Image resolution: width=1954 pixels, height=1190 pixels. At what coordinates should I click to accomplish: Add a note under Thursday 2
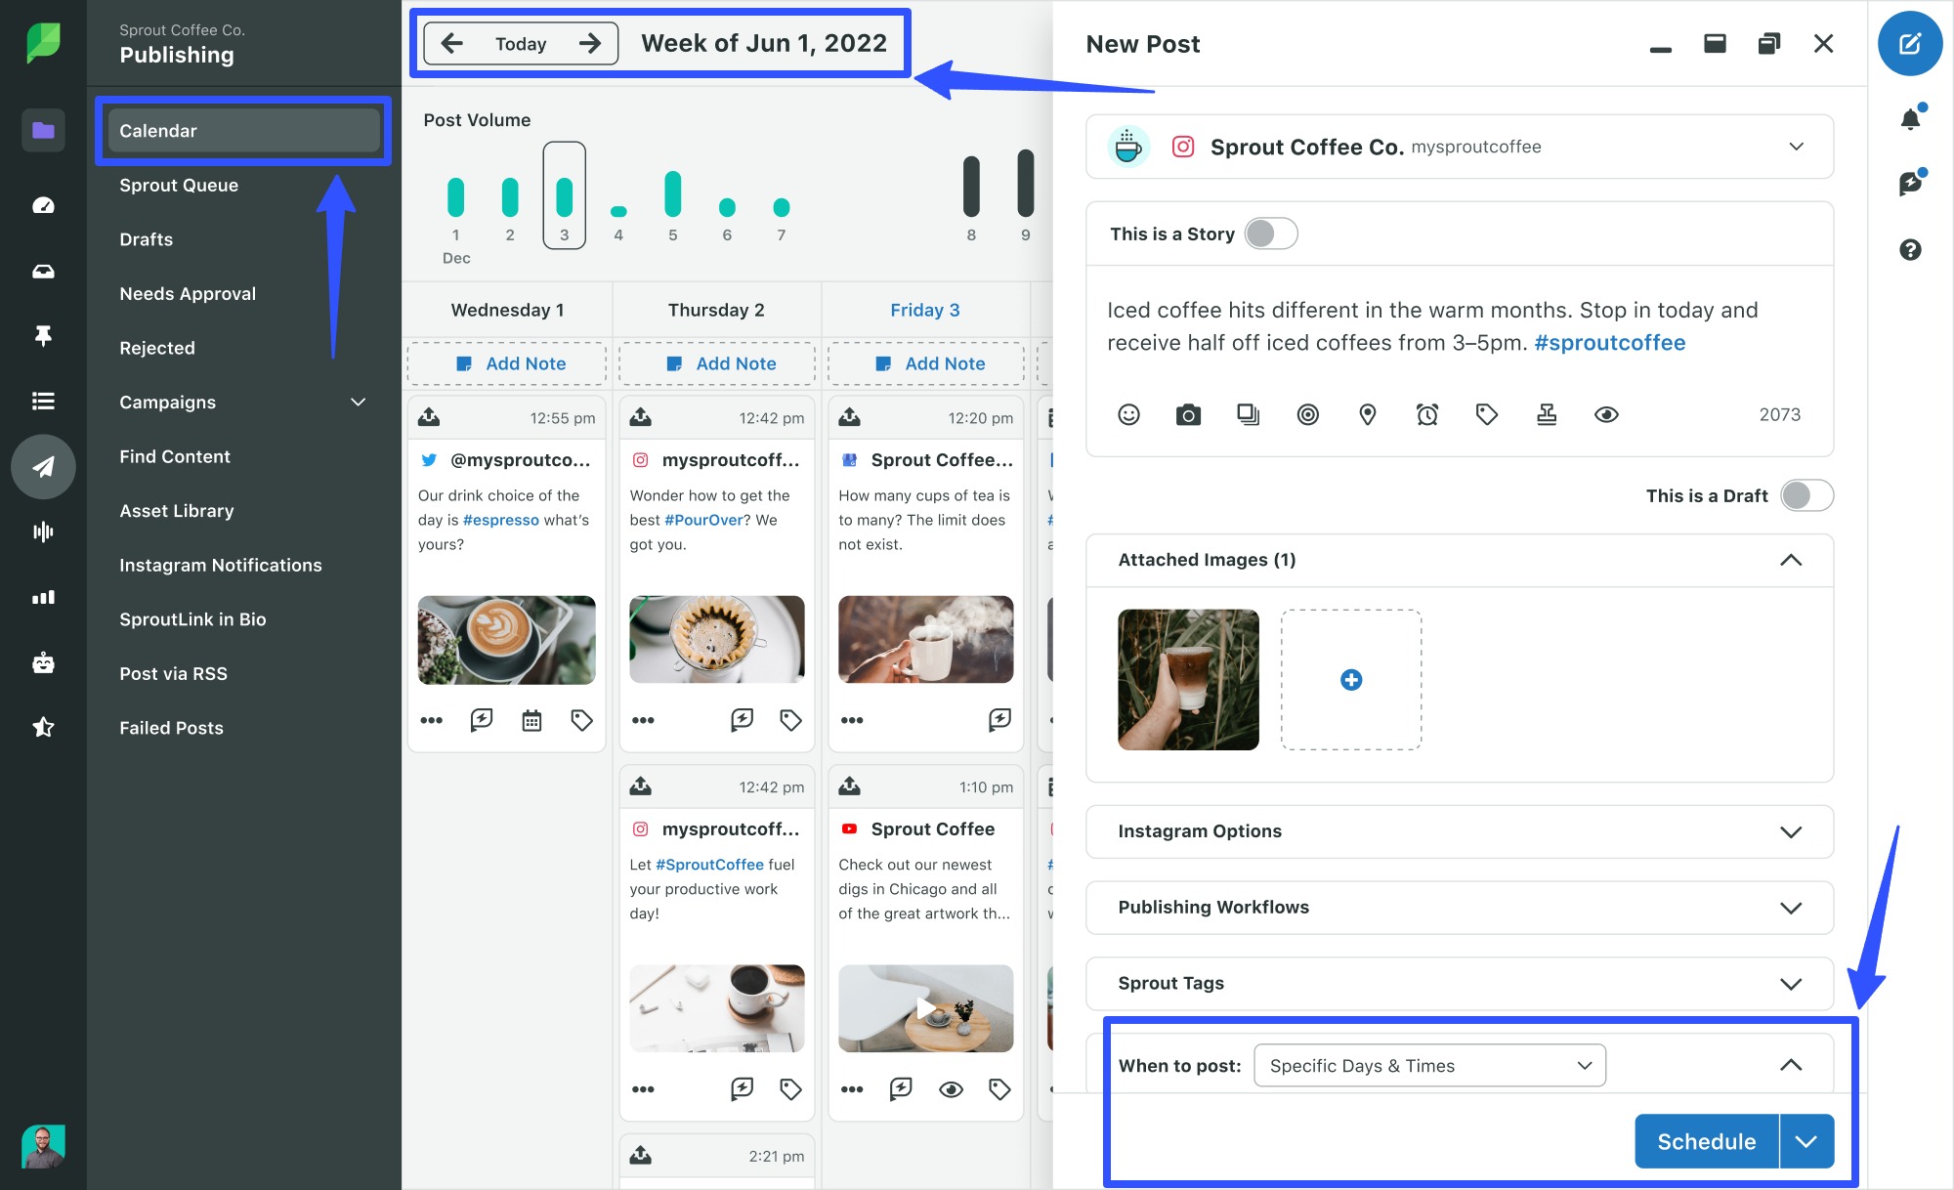[716, 362]
